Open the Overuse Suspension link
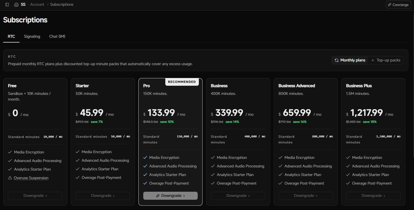 31,178
